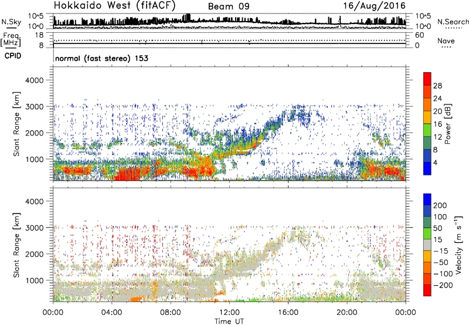
Task: Click the "Nave" legend label
Action: tap(446, 40)
